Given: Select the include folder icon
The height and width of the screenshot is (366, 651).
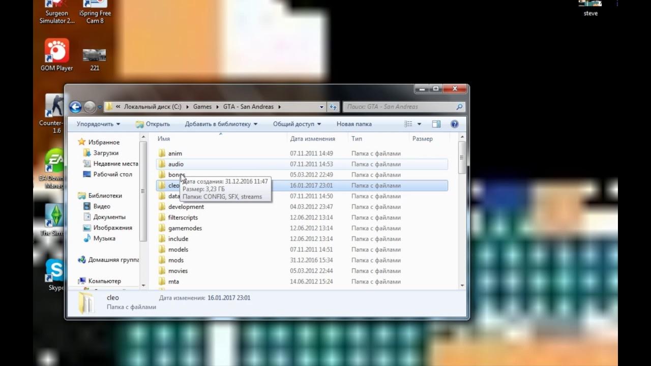Looking at the screenshot, I should coord(162,239).
